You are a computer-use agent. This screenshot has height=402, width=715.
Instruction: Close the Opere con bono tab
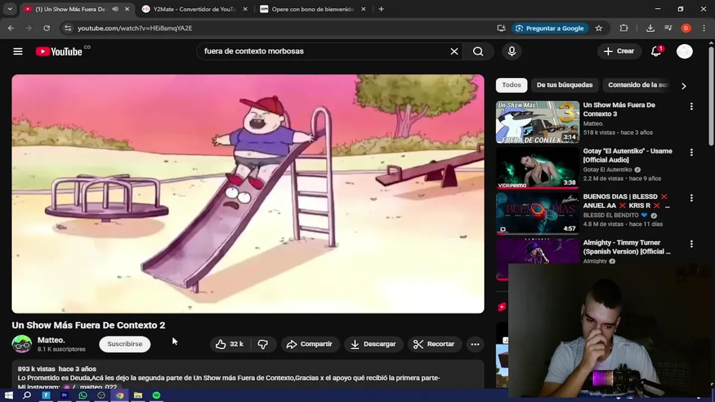click(364, 9)
